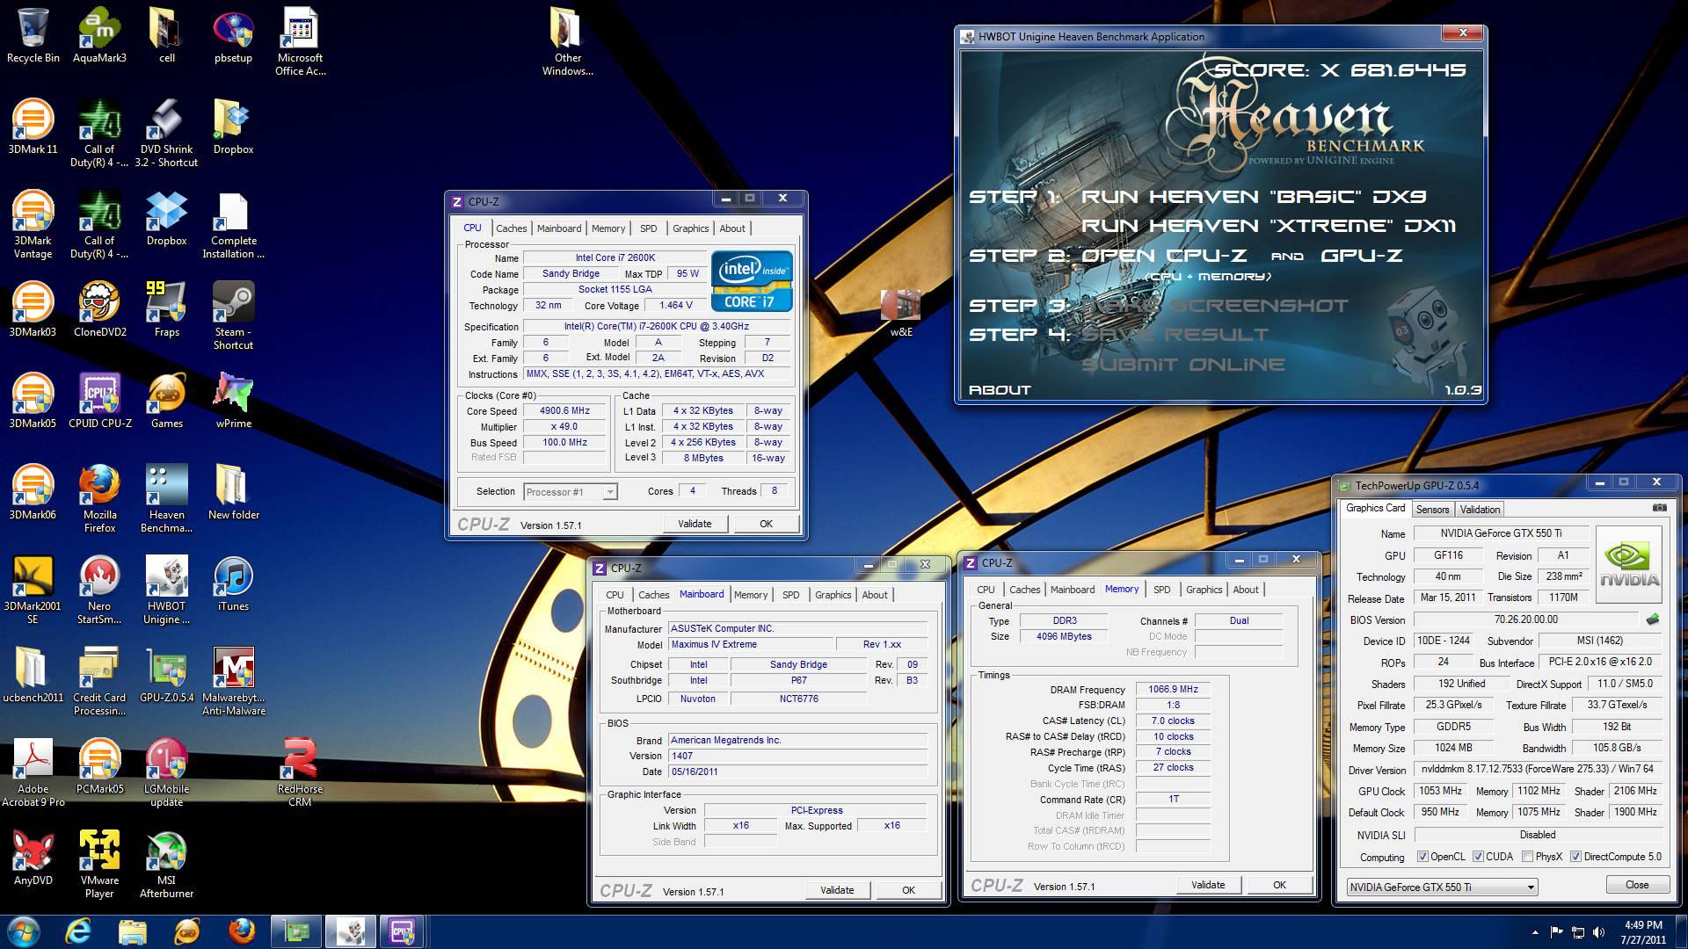Select the Heaven Benchmark desktop icon
This screenshot has height=949, width=1688.
[166, 499]
